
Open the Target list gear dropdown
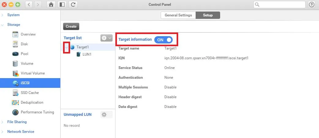click(x=106, y=38)
